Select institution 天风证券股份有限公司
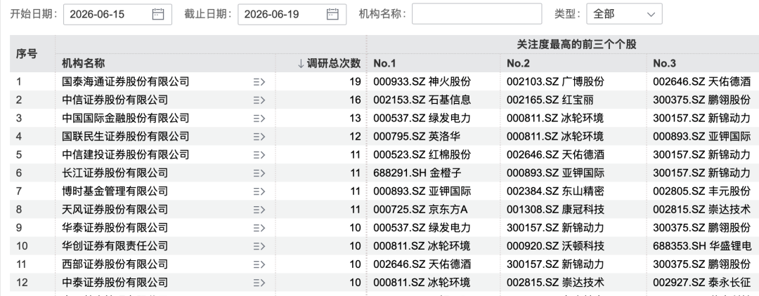Image resolution: width=759 pixels, height=296 pixels. [115, 210]
